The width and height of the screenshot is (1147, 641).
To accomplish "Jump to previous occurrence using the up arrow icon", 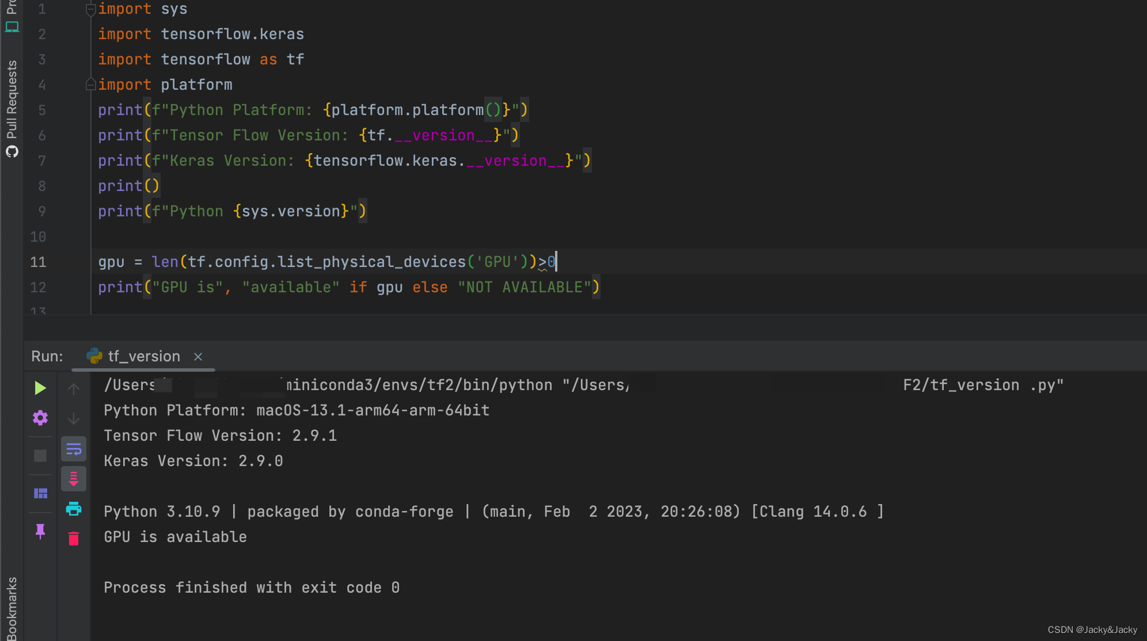I will point(74,389).
